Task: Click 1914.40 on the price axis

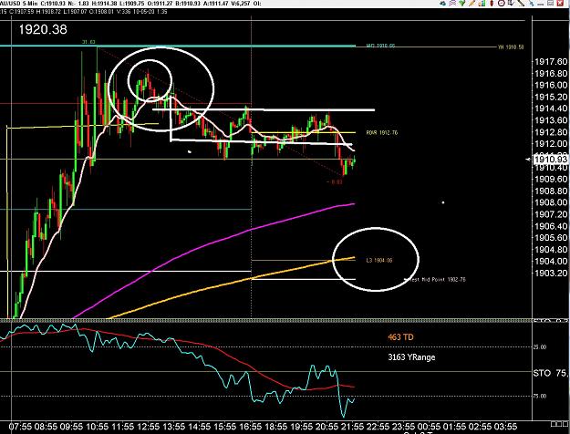Action: coord(551,108)
